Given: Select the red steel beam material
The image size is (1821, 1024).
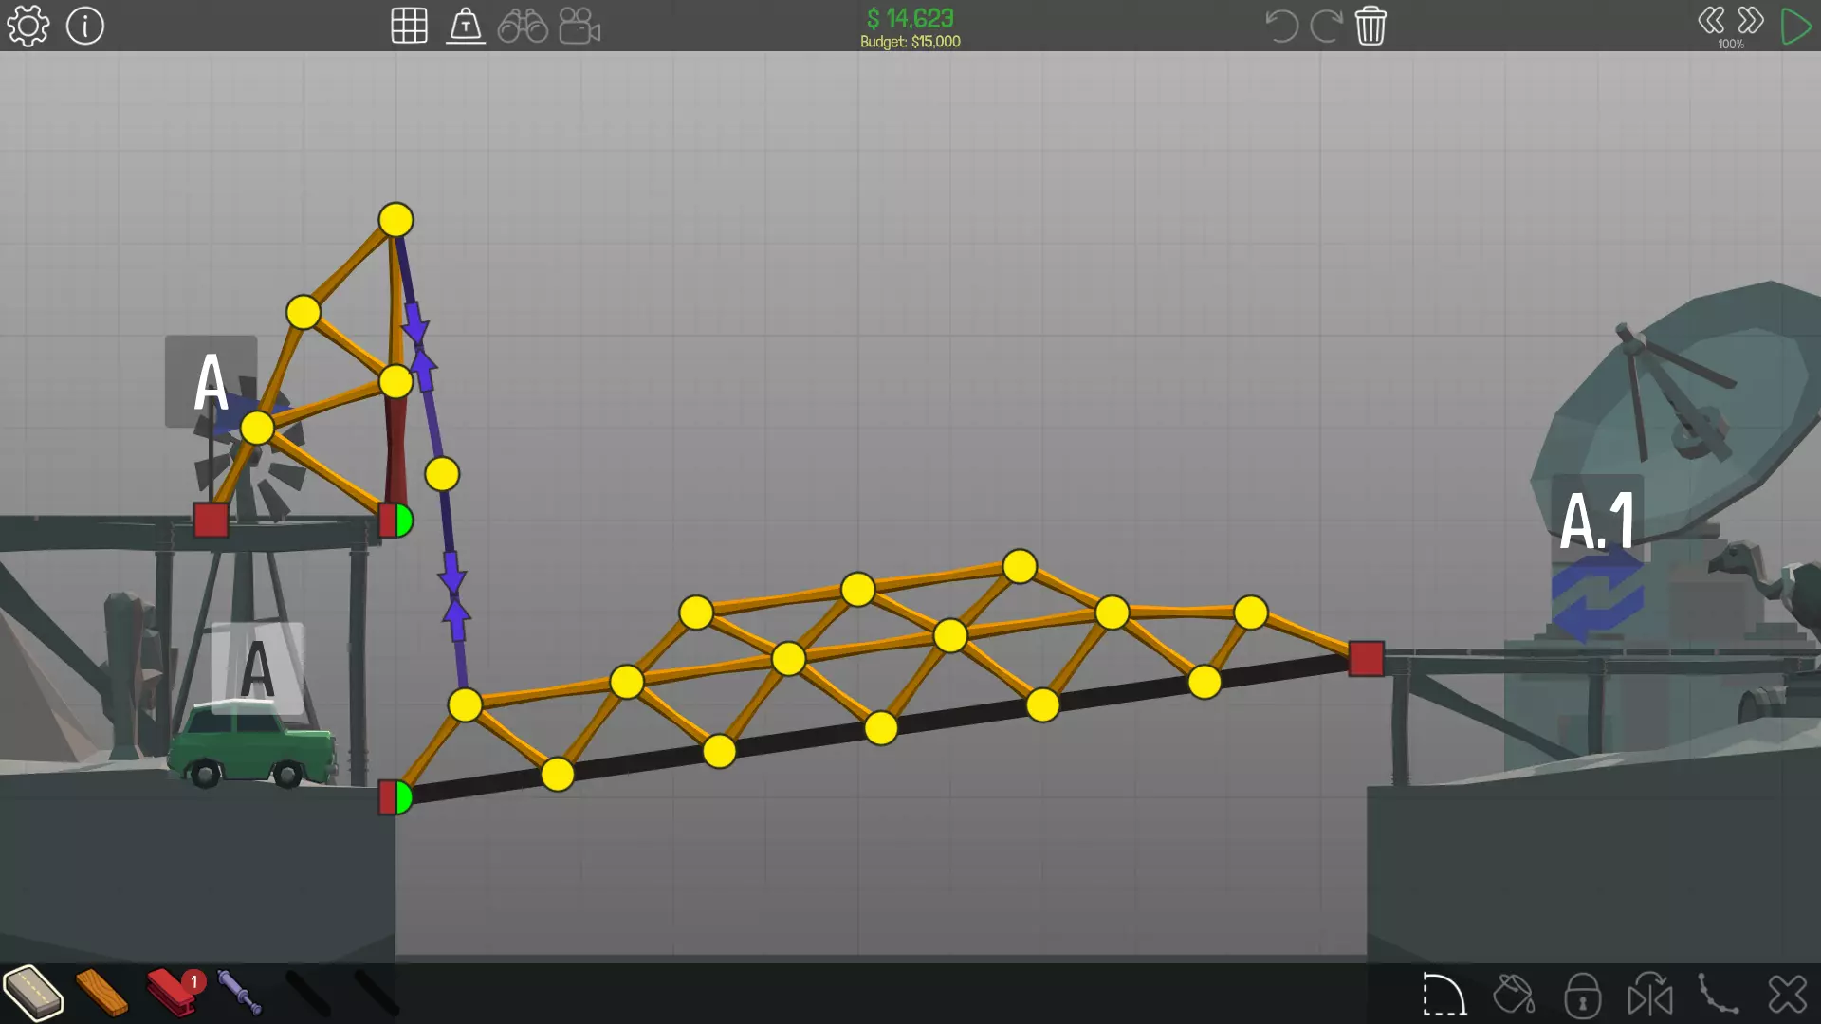Looking at the screenshot, I should click(172, 993).
